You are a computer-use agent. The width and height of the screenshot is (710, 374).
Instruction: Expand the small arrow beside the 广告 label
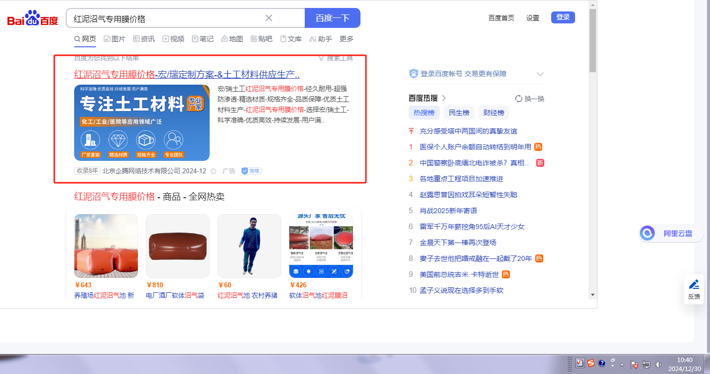pos(213,171)
